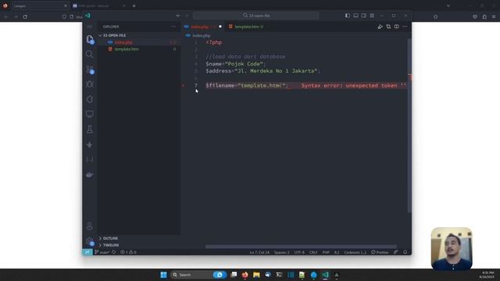This screenshot has height=281, width=500.
Task: Open the notifications bell in status bar
Action: tap(405, 252)
